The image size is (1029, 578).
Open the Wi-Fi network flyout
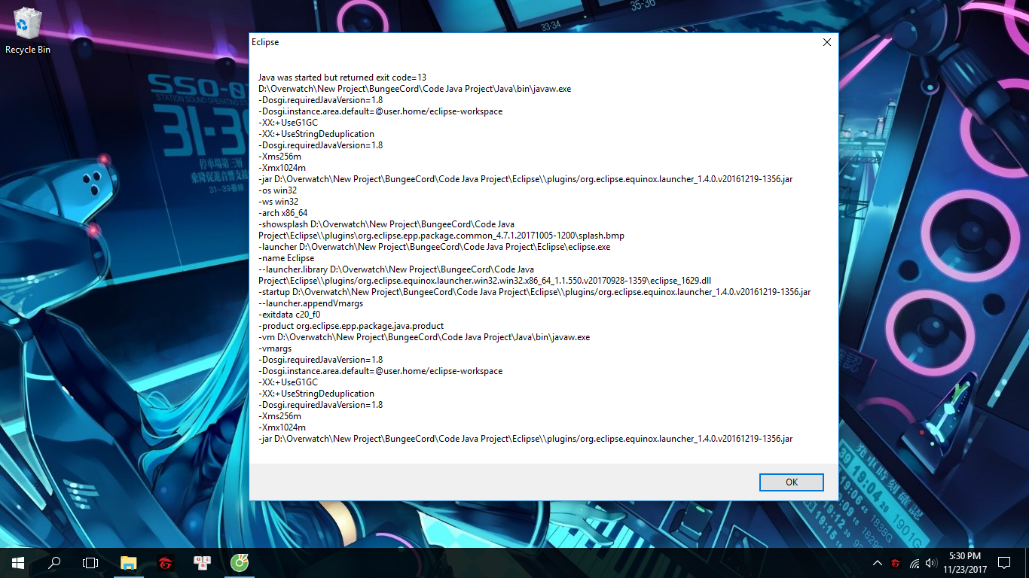tap(914, 563)
